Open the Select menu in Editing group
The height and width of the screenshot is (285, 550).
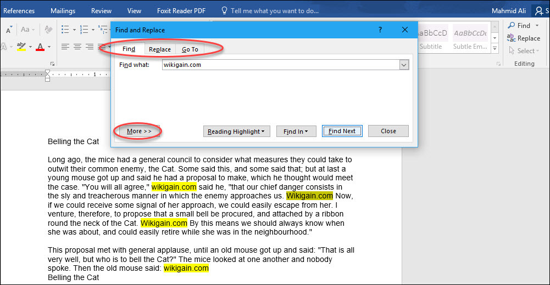[x=524, y=51]
